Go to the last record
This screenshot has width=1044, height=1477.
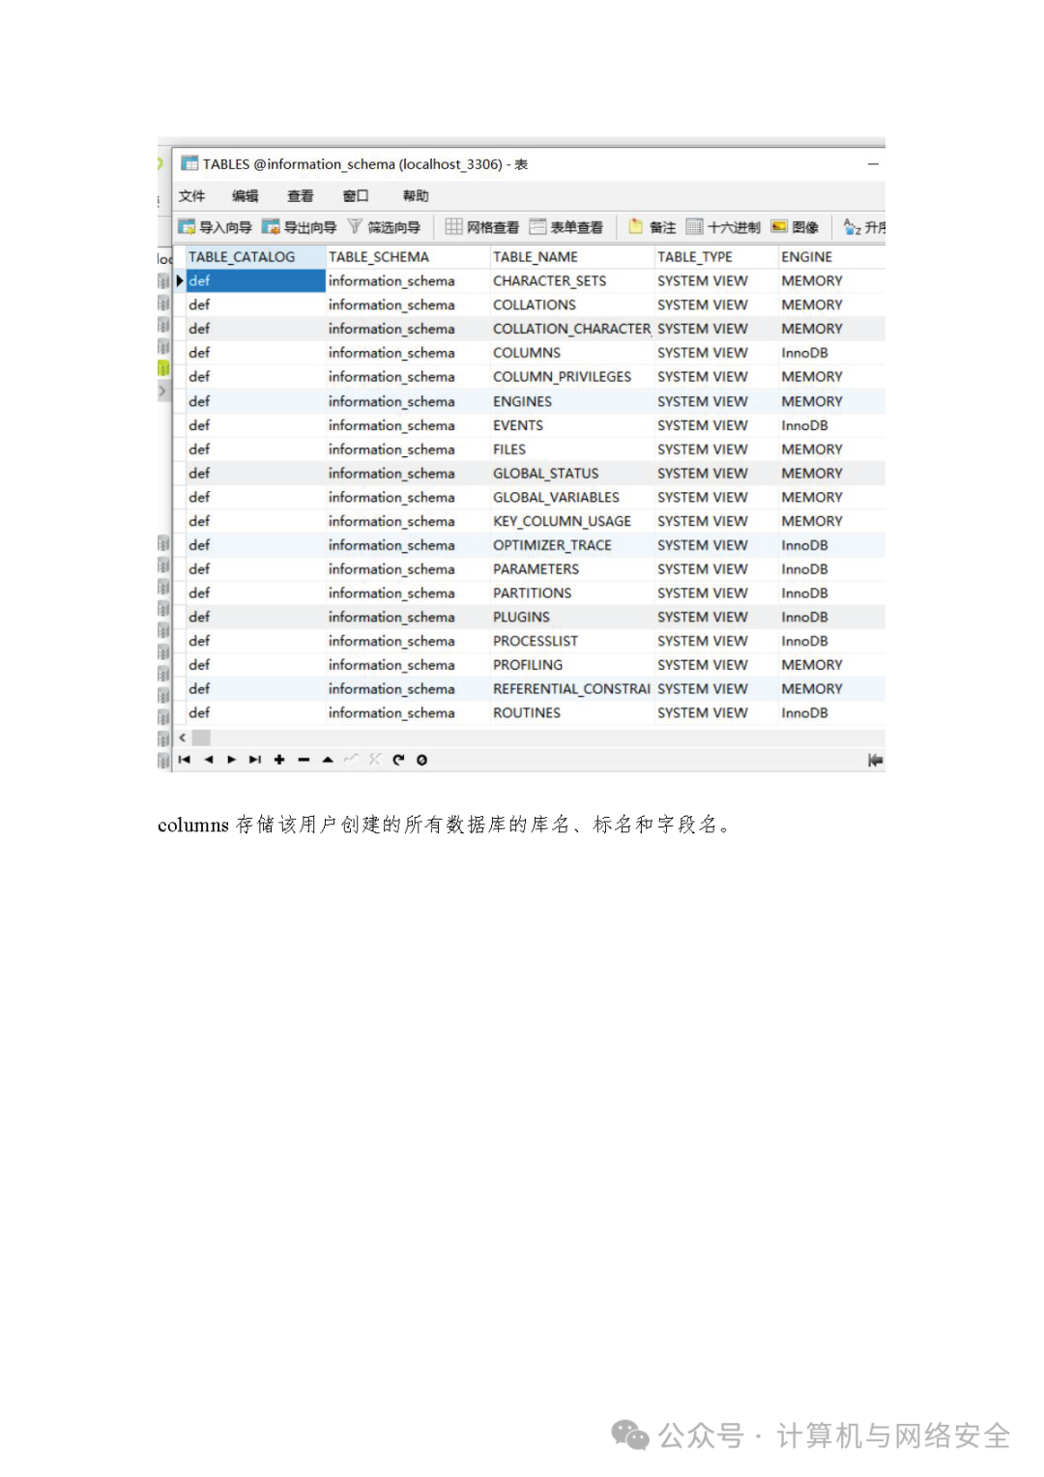255,760
